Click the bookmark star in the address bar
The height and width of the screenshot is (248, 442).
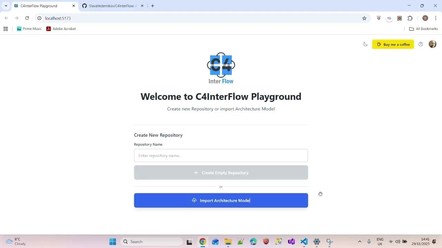point(364,18)
